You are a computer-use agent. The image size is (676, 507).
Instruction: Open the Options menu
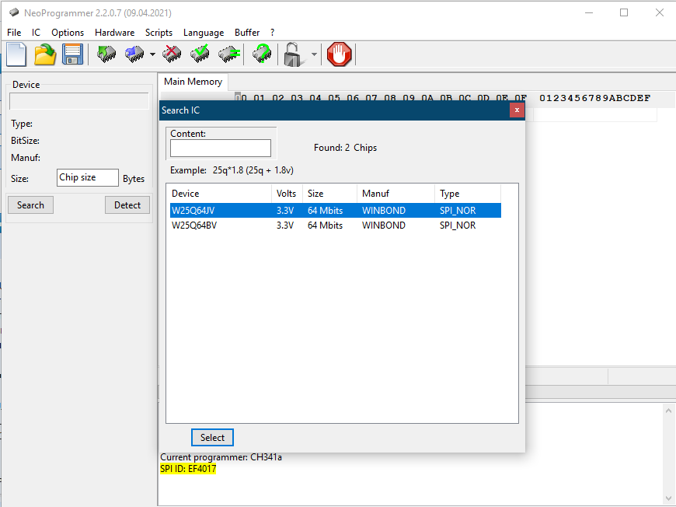click(x=68, y=33)
